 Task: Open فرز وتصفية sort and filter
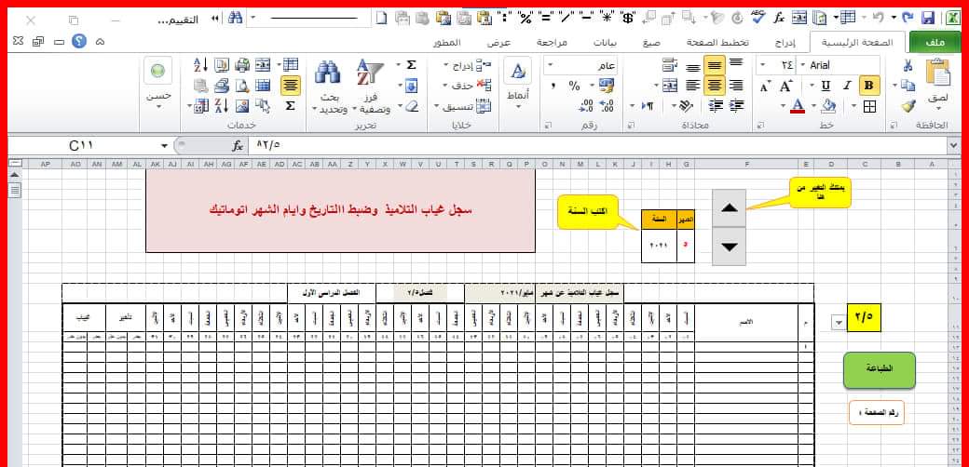(x=371, y=87)
